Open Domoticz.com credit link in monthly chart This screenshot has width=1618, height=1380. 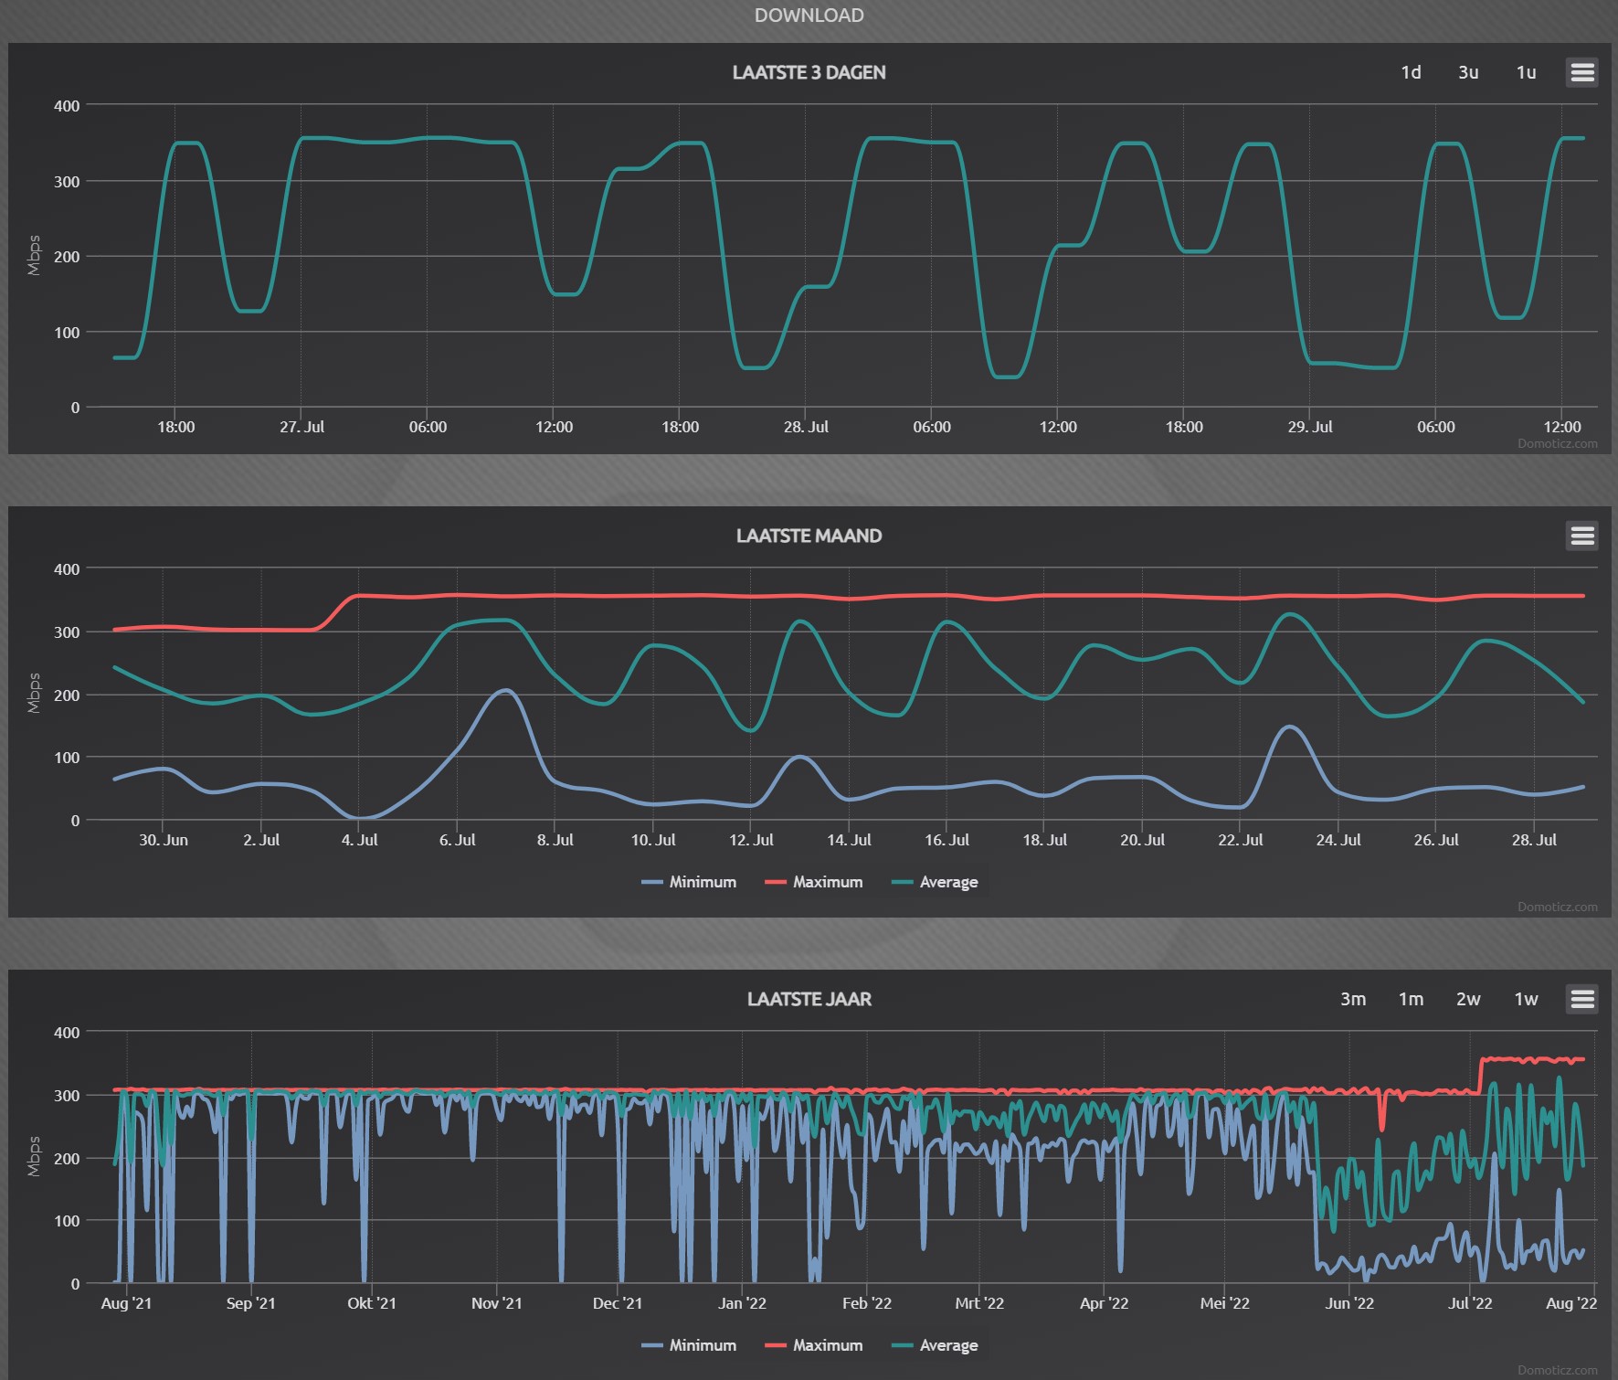(1558, 908)
